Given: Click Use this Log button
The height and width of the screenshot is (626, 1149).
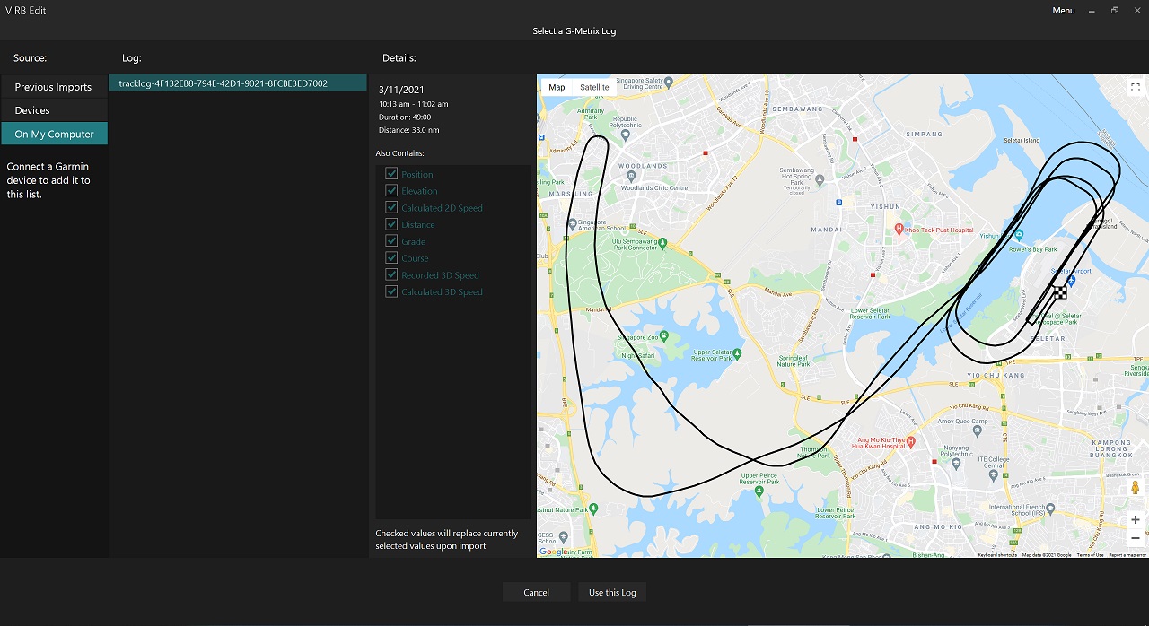Looking at the screenshot, I should 612,592.
